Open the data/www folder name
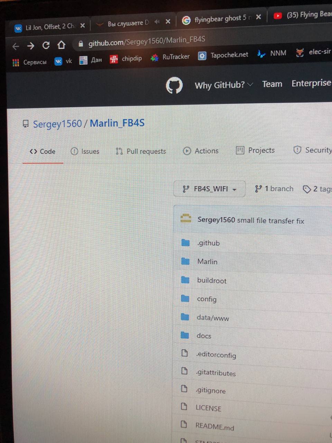Viewport: 332px width, 443px height. pos(213,318)
